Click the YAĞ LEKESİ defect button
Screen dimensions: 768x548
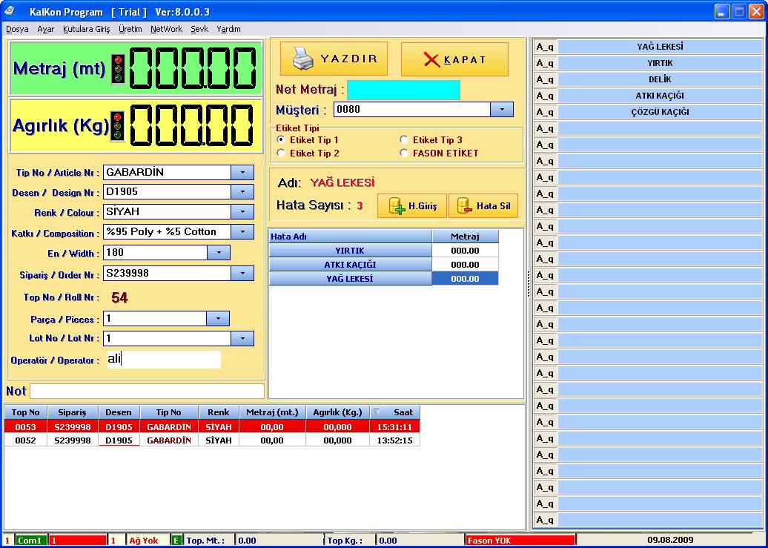point(661,47)
